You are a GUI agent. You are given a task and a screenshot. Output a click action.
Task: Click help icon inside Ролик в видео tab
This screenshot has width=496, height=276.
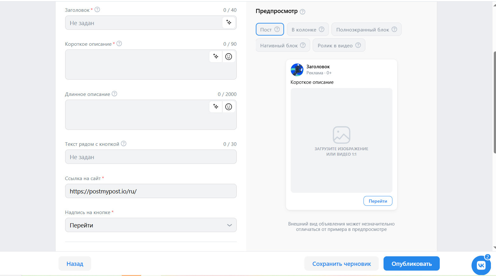click(x=358, y=45)
